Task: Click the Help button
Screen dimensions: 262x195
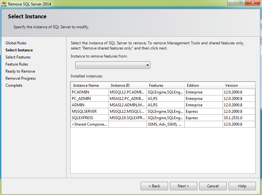Action: click(242, 186)
